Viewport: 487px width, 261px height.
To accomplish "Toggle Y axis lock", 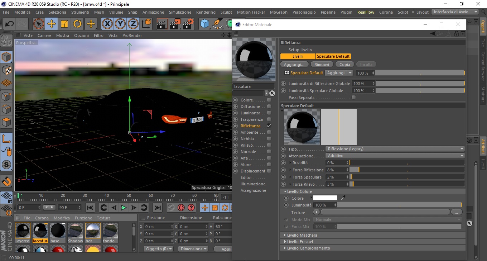I will click(121, 24).
